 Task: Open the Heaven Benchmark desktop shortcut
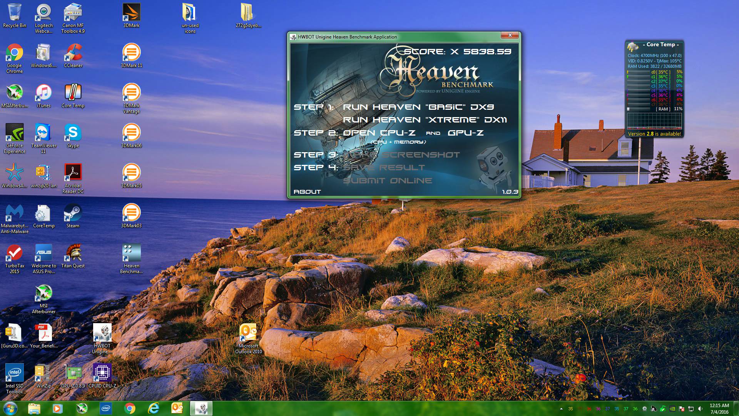point(131,258)
